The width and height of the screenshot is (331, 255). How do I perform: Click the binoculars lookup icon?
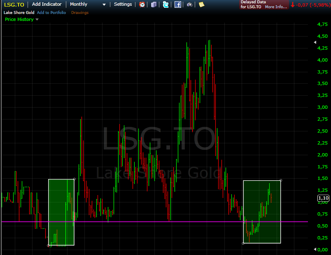(x=189, y=5)
